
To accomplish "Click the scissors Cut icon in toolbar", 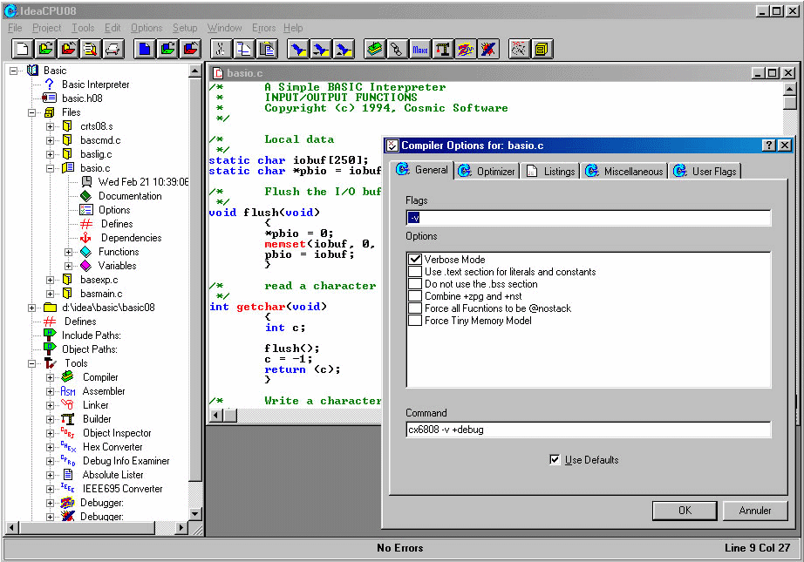I will coord(221,49).
